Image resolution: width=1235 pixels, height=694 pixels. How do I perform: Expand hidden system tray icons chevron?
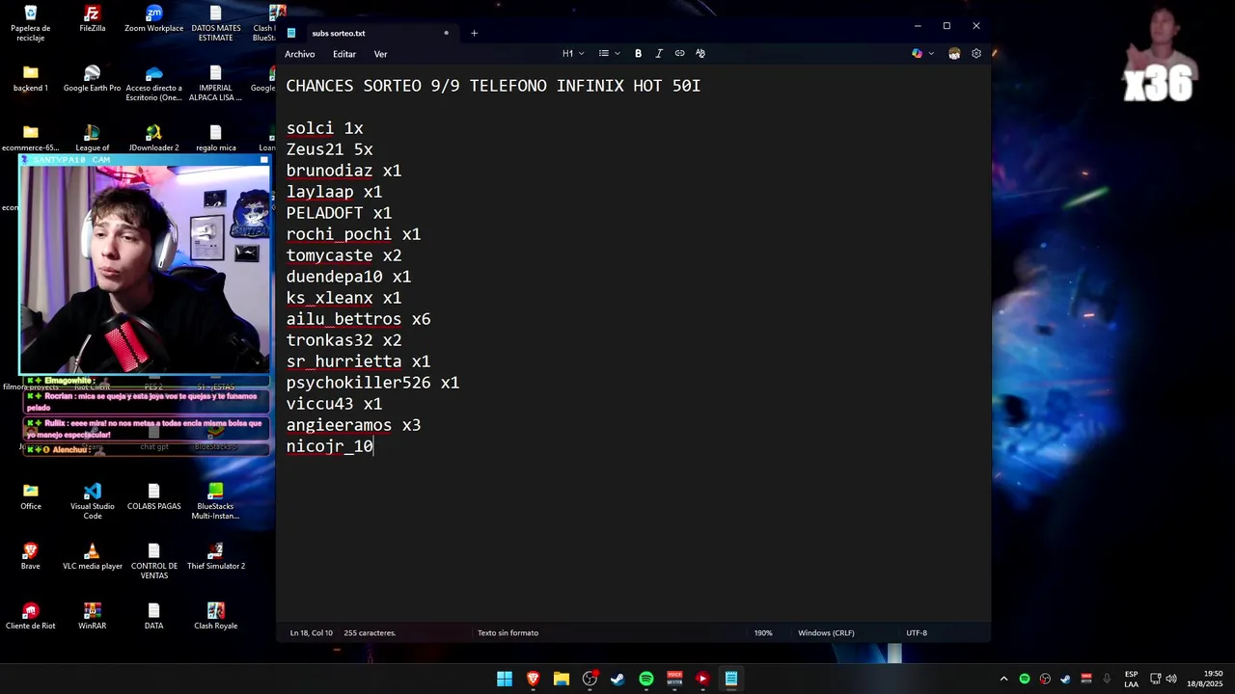[1003, 679]
